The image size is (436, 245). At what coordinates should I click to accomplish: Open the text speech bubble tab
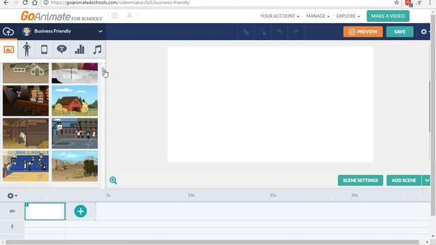(62, 49)
